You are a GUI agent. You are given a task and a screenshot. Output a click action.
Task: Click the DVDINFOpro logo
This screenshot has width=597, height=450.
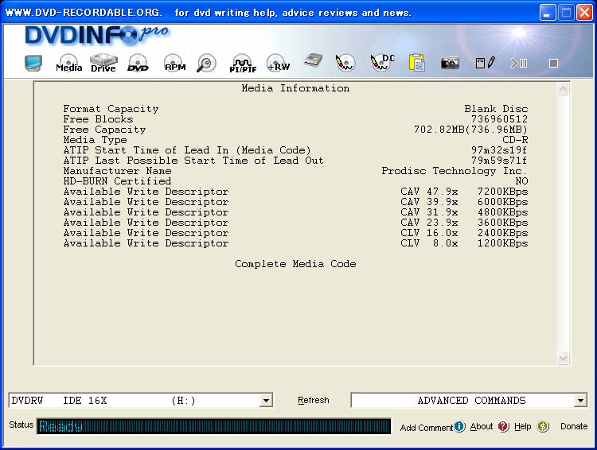(96, 35)
